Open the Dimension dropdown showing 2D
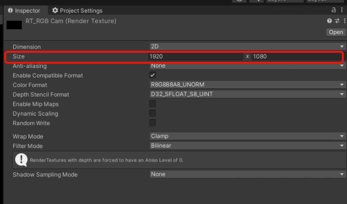This screenshot has width=347, height=204. tap(248, 47)
